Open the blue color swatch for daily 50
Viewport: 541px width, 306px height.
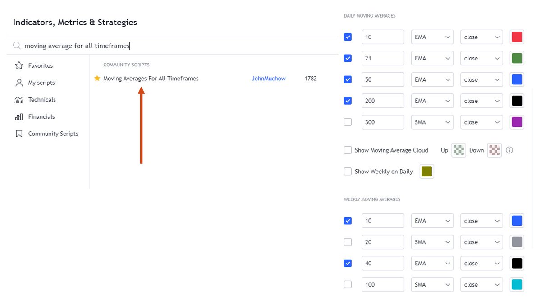[x=517, y=79]
